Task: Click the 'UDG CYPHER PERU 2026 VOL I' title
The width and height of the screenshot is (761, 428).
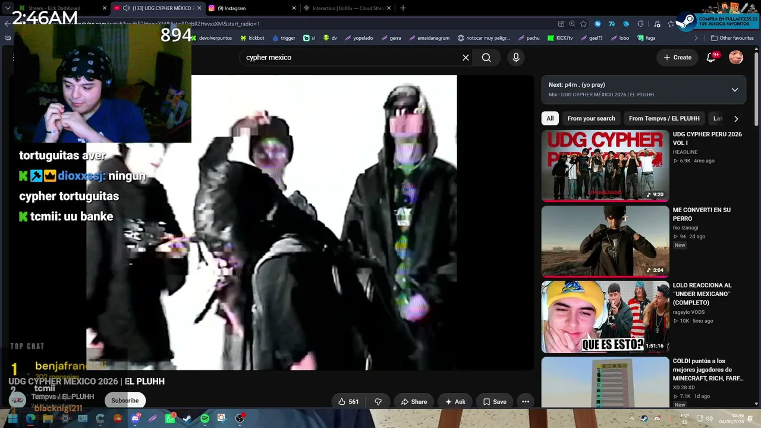Action: 707,139
